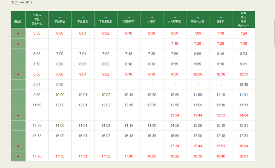
Task: Click the 出発 下呂巴士中心 header cell
Action: point(37,20)
